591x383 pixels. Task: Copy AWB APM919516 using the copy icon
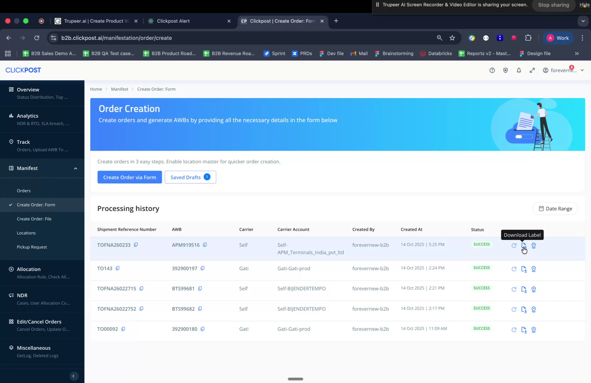point(205,245)
